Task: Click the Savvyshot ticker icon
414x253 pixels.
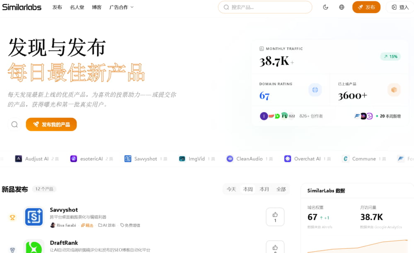Action: [128, 159]
